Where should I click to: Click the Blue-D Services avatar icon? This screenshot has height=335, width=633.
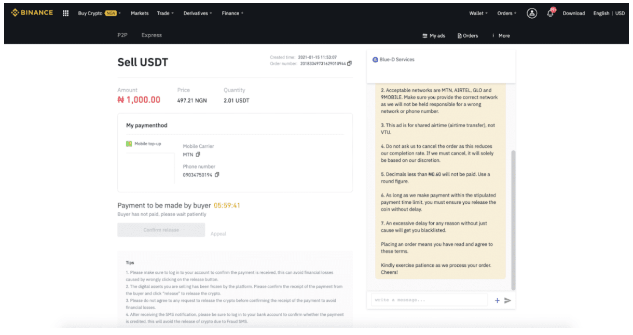375,60
